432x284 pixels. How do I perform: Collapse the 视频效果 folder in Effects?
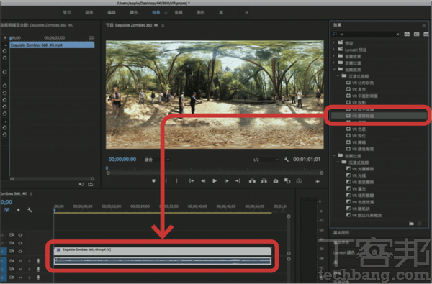334,70
